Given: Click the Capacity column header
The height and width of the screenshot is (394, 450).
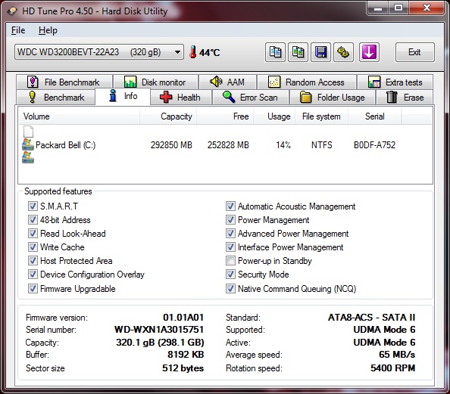Looking at the screenshot, I should [x=168, y=116].
